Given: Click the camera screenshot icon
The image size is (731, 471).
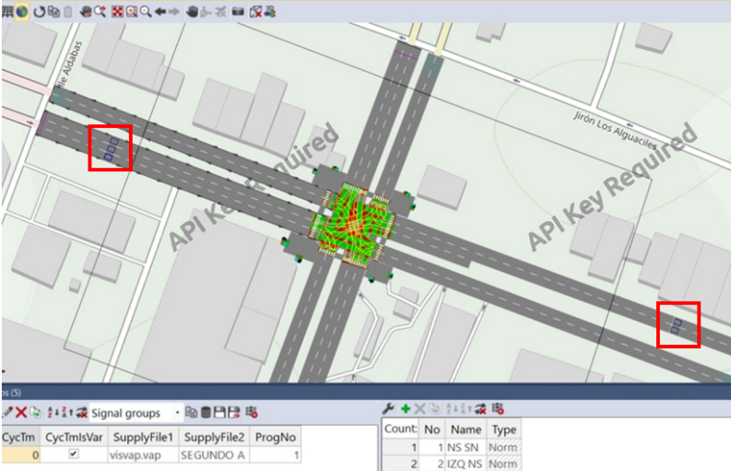Looking at the screenshot, I should [x=238, y=12].
